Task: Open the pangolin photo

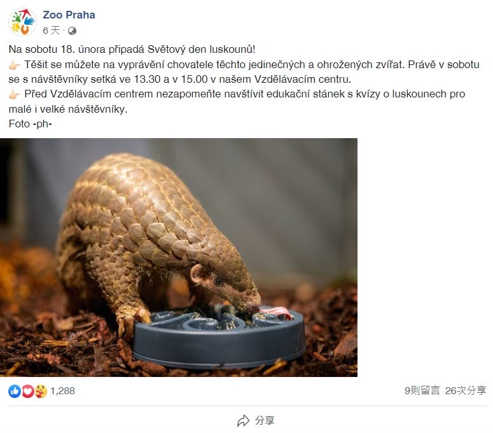Action: 179,257
